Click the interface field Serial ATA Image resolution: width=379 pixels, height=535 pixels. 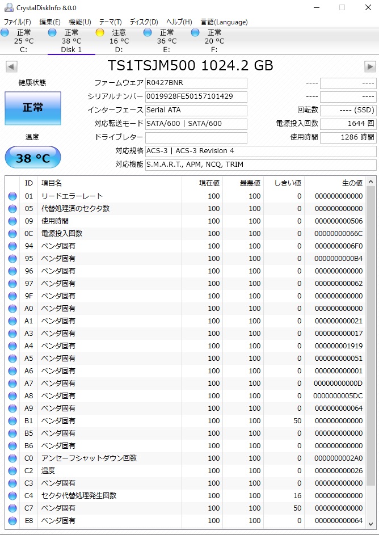(196, 110)
